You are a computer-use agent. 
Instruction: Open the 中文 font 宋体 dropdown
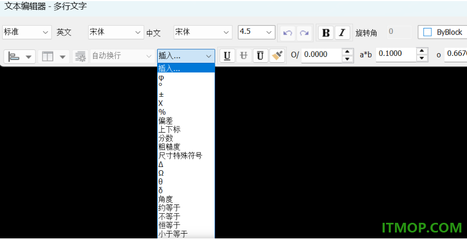203,32
